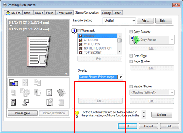Viewport: 183px width, 133px height.
Task: Click Edit... below Header/Footer dropdown
Action: tap(152, 101)
